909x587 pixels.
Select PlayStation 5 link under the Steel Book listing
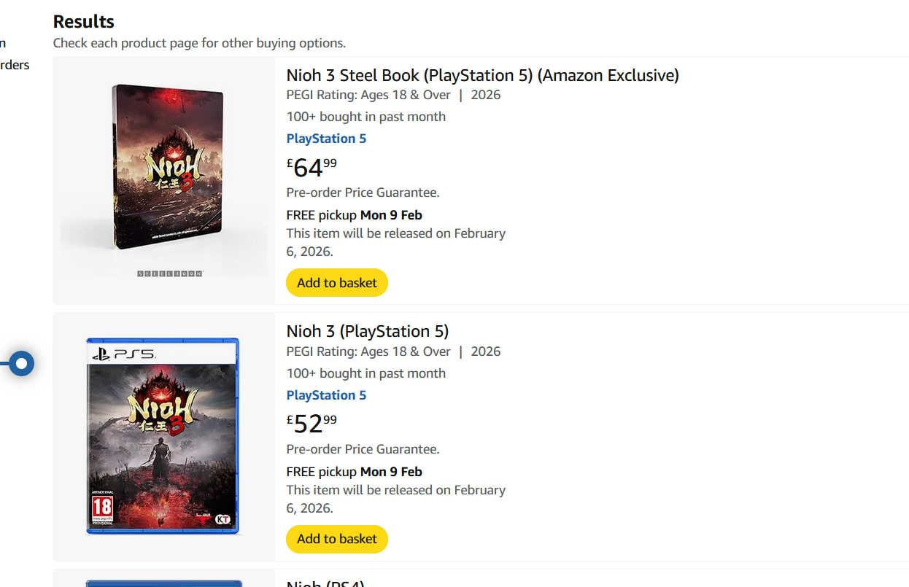[326, 139]
